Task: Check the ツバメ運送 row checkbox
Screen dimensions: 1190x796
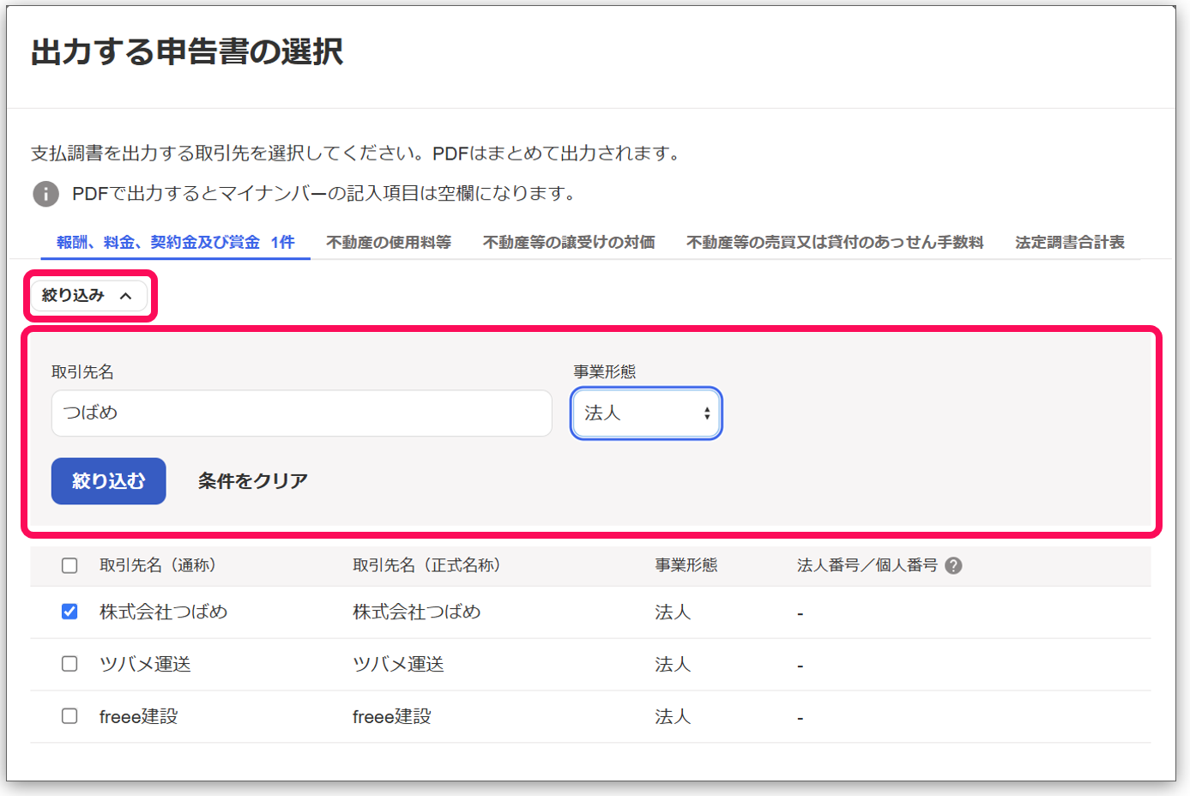Action: [x=69, y=664]
